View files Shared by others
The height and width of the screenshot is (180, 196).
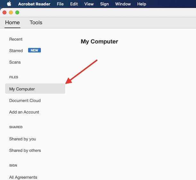pyautogui.click(x=25, y=150)
